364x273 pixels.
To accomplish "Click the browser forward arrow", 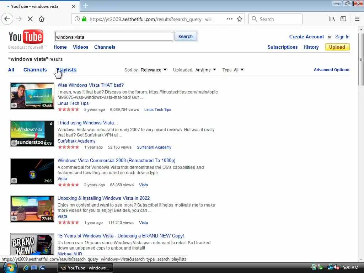I will click(19, 19).
